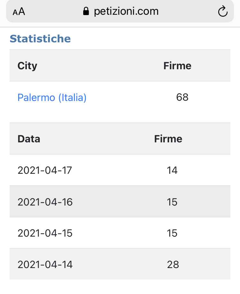
Task: Click the Statistiche heading
Action: [40, 38]
